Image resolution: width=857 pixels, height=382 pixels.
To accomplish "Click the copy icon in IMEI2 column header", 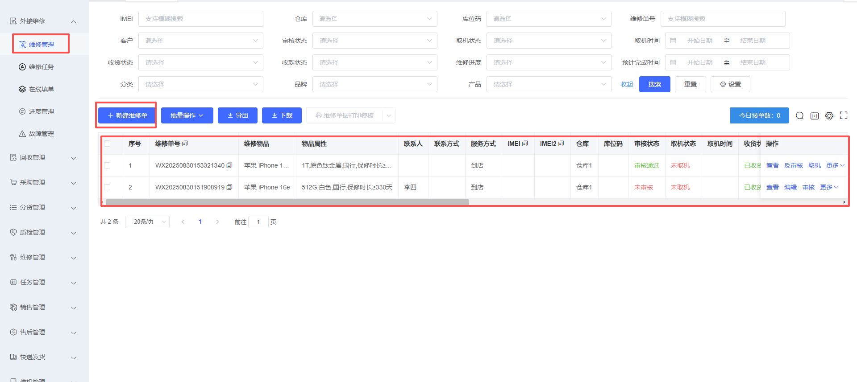I will pyautogui.click(x=561, y=144).
